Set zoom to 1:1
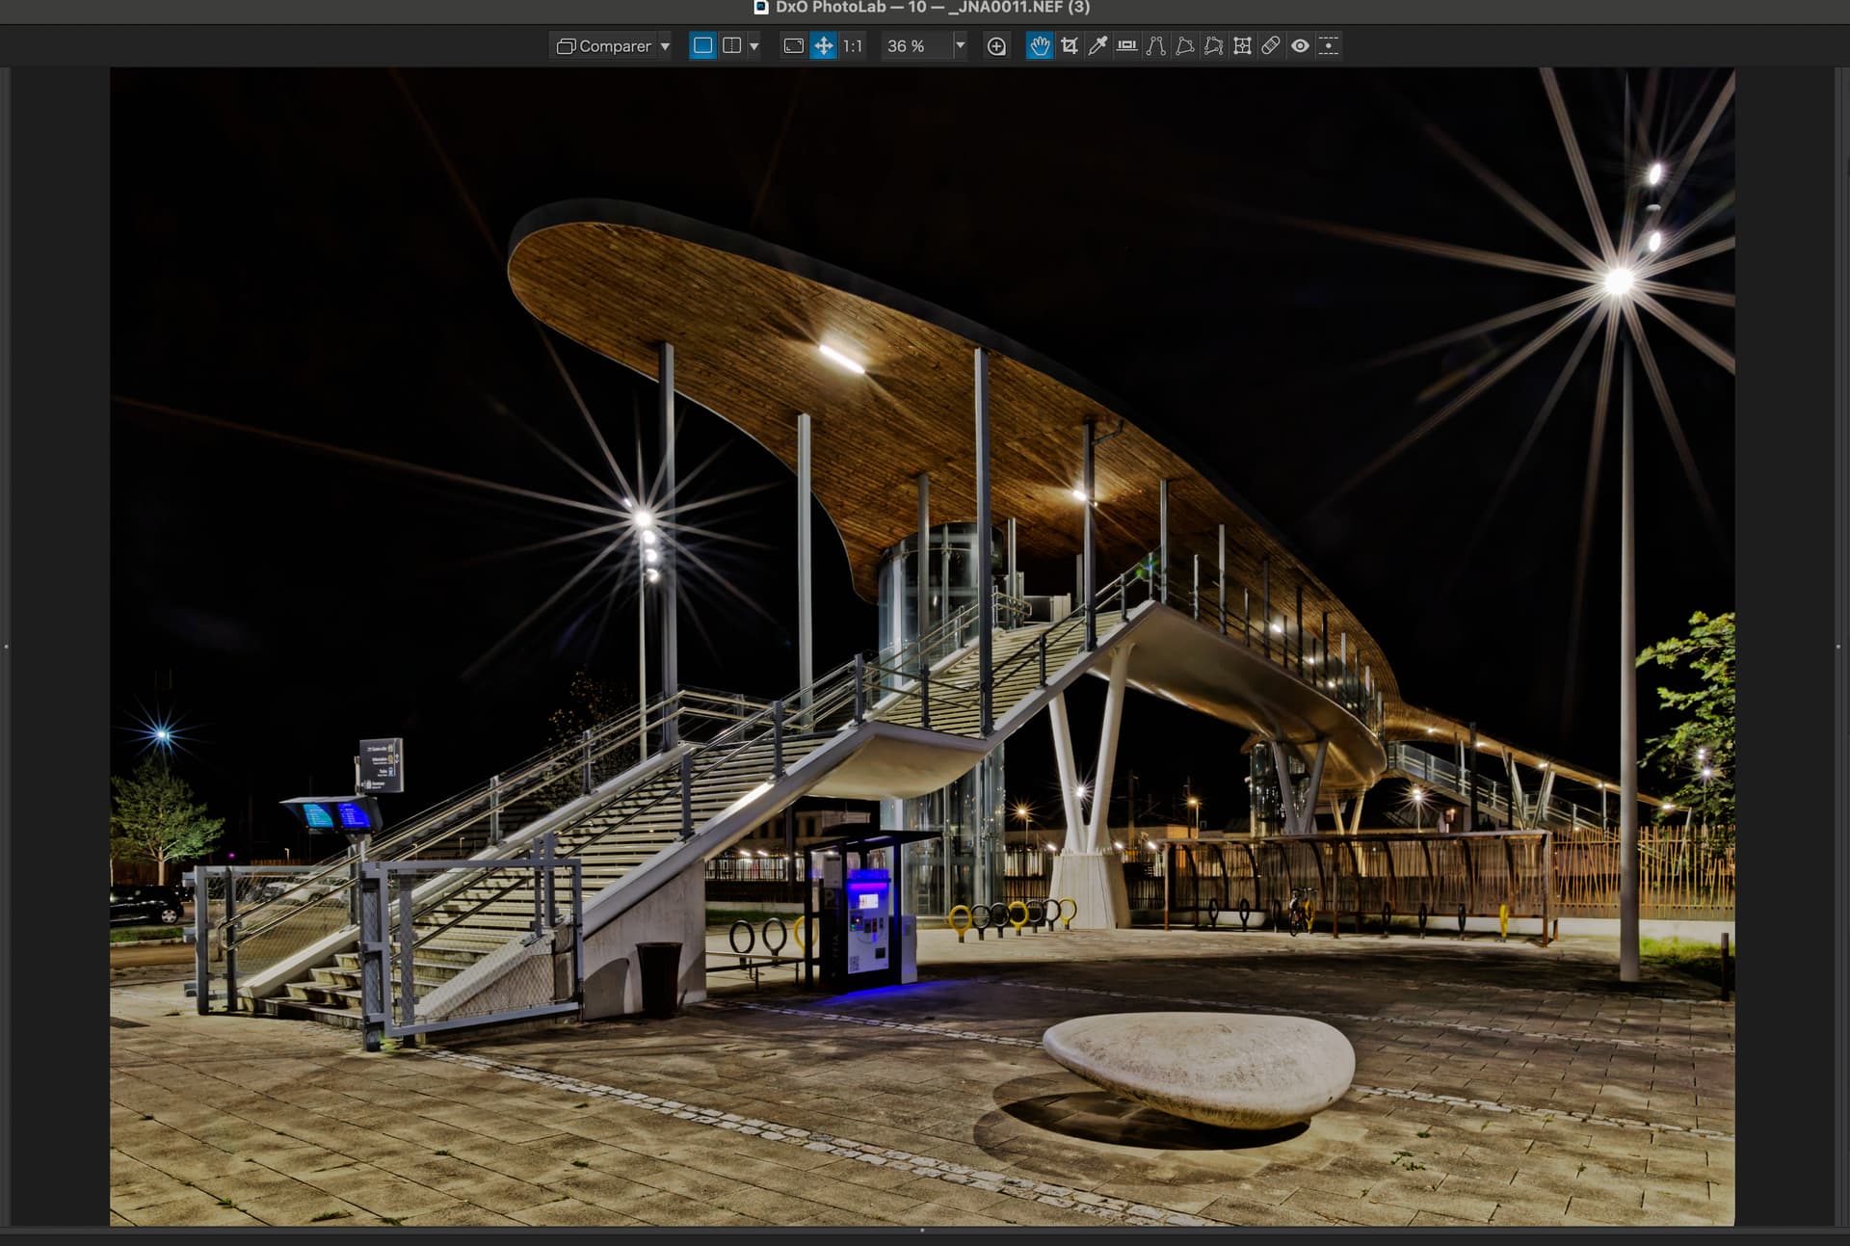Screen dimensions: 1850x1246 pyautogui.click(x=853, y=46)
